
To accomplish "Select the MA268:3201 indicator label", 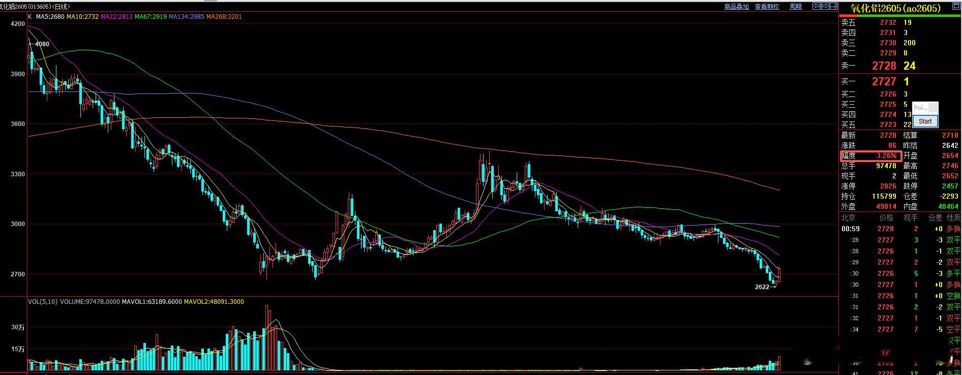I will [224, 17].
